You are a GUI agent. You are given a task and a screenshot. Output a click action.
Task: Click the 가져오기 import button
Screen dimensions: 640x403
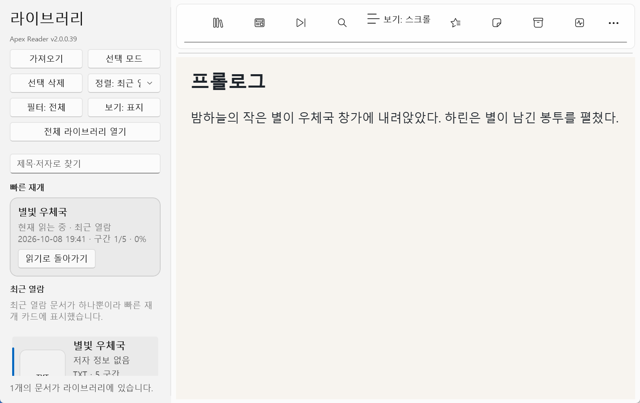pos(46,59)
